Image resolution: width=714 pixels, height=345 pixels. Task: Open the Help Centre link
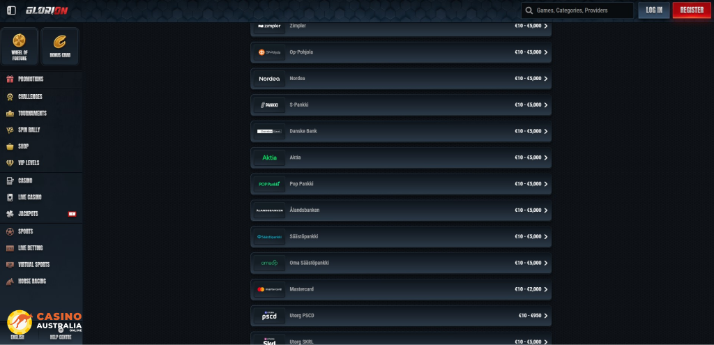(x=61, y=337)
